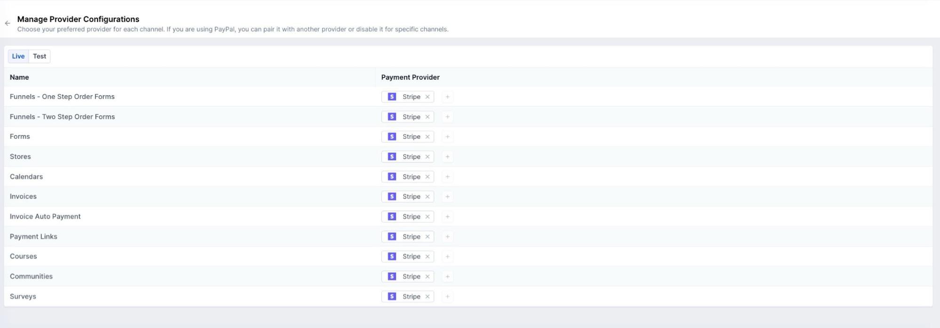
Task: Switch to the Test tab
Action: click(39, 56)
